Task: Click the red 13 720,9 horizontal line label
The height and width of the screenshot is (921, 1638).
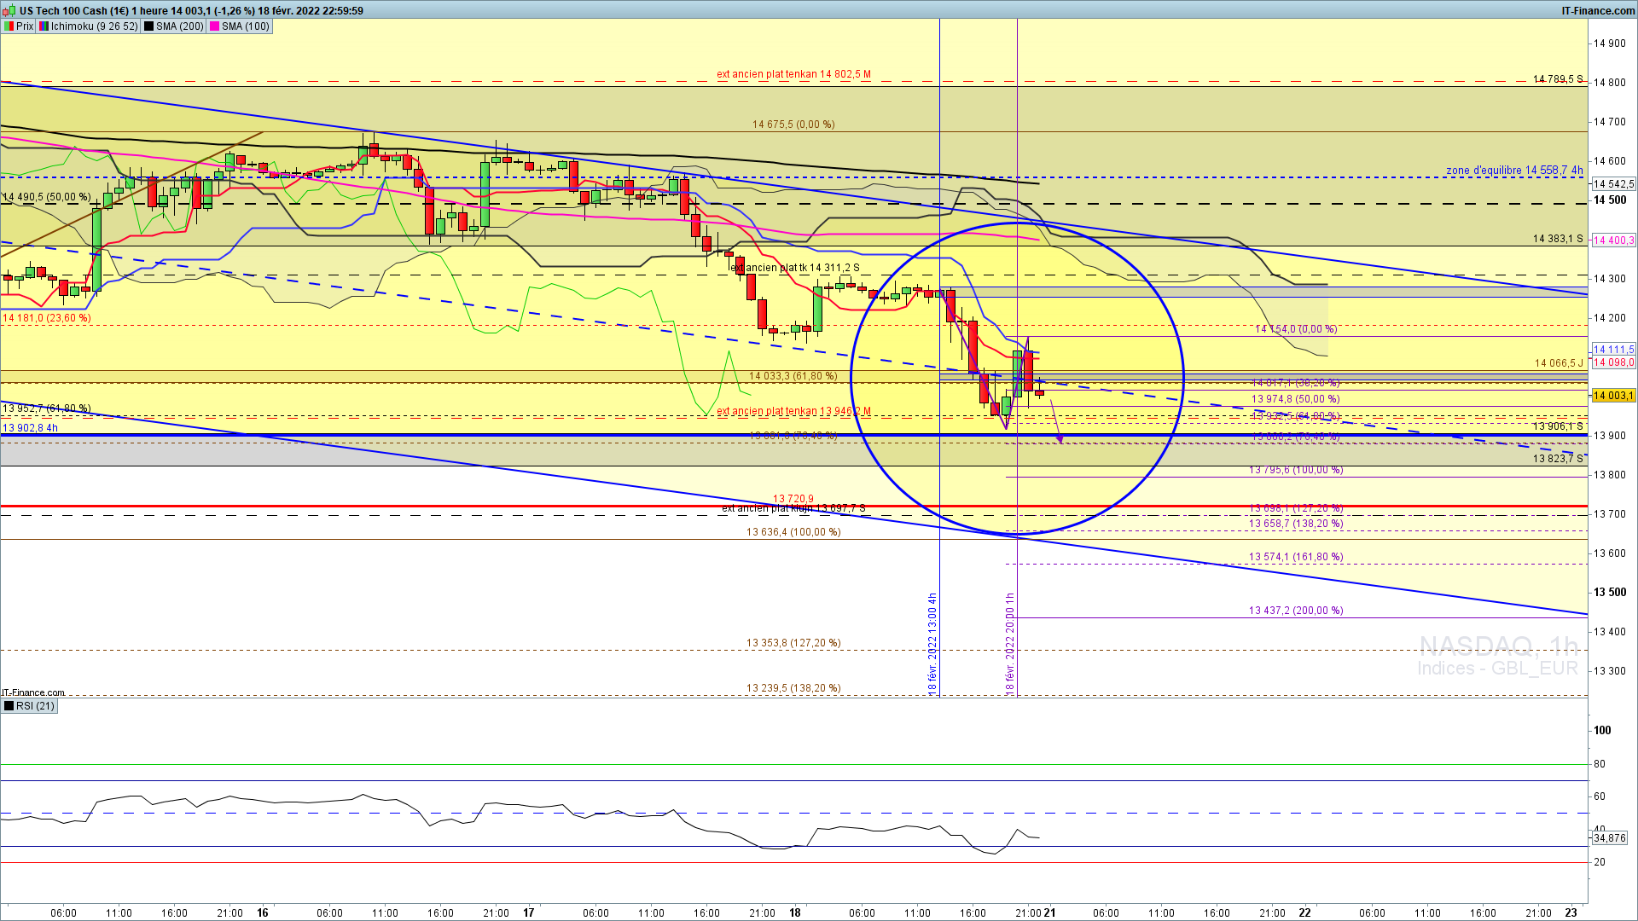Action: coord(793,499)
